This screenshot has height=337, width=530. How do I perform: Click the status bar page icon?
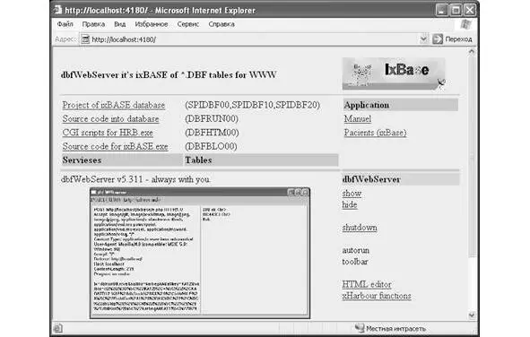[x=57, y=328]
